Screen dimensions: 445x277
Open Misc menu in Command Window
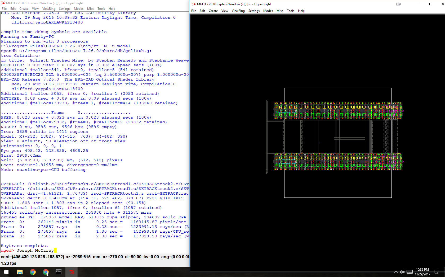pyautogui.click(x=90, y=9)
